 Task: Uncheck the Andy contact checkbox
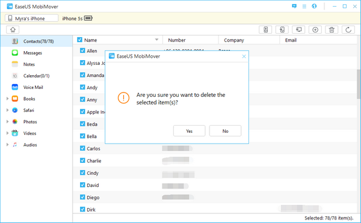click(x=82, y=87)
